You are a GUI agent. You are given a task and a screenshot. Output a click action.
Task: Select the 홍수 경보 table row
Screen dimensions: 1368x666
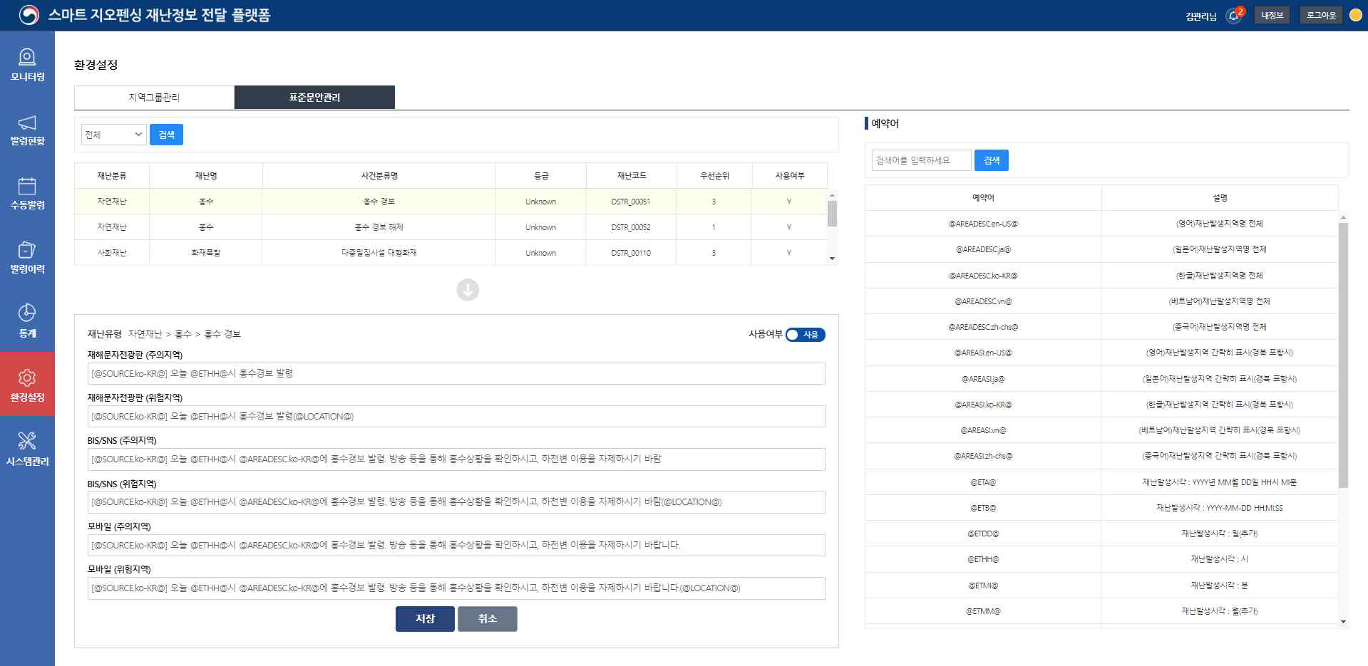click(451, 202)
